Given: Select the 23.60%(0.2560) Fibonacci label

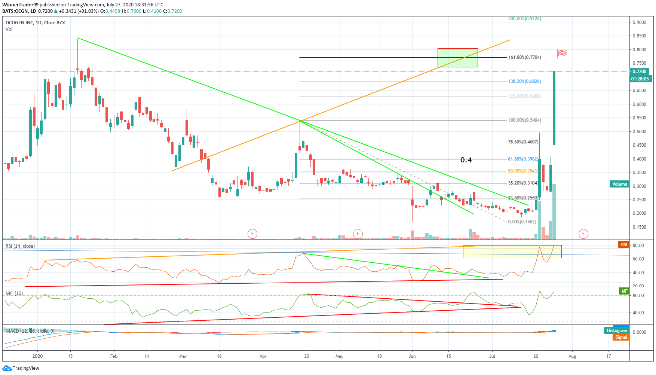Looking at the screenshot, I should click(x=523, y=198).
